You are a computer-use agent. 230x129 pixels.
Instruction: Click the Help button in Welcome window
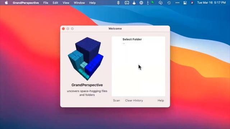click(161, 100)
